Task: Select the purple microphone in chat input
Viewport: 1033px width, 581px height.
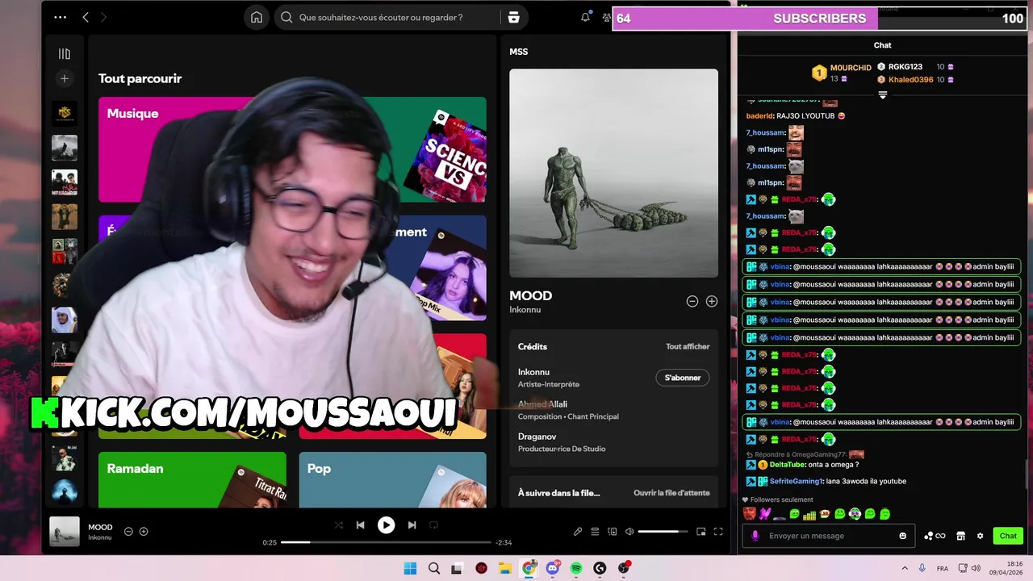Action: [755, 536]
